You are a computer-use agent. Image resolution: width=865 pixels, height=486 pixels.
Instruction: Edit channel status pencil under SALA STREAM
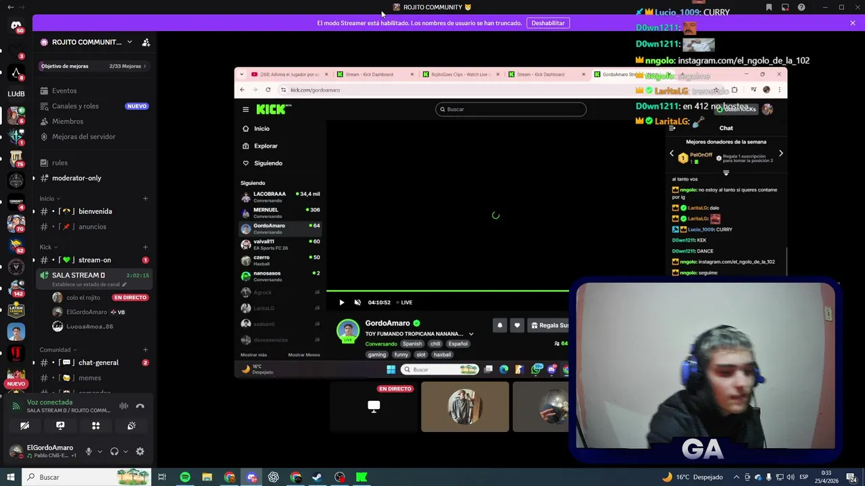coord(124,284)
